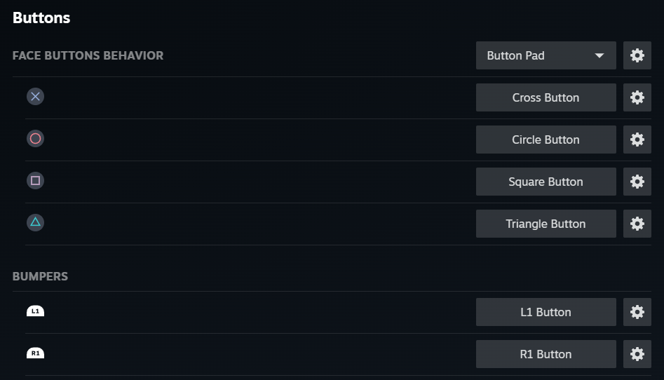Open settings gear for R1 Button

click(x=637, y=354)
